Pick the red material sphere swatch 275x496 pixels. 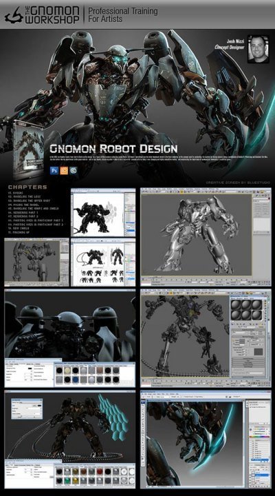click(x=100, y=472)
